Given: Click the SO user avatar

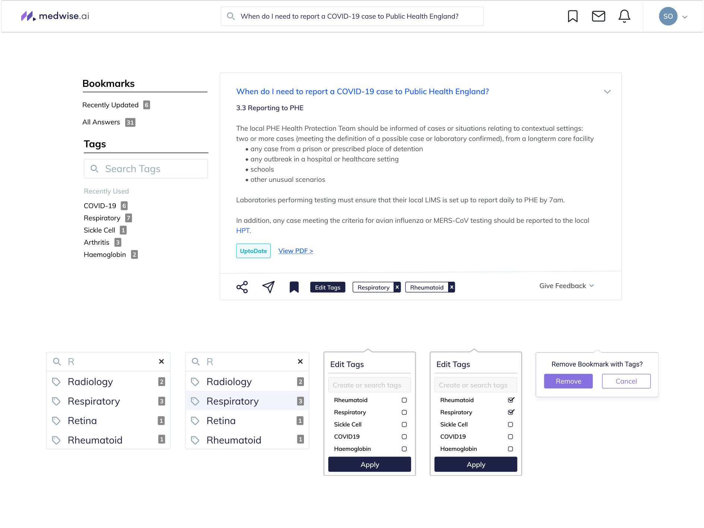Looking at the screenshot, I should pos(668,16).
